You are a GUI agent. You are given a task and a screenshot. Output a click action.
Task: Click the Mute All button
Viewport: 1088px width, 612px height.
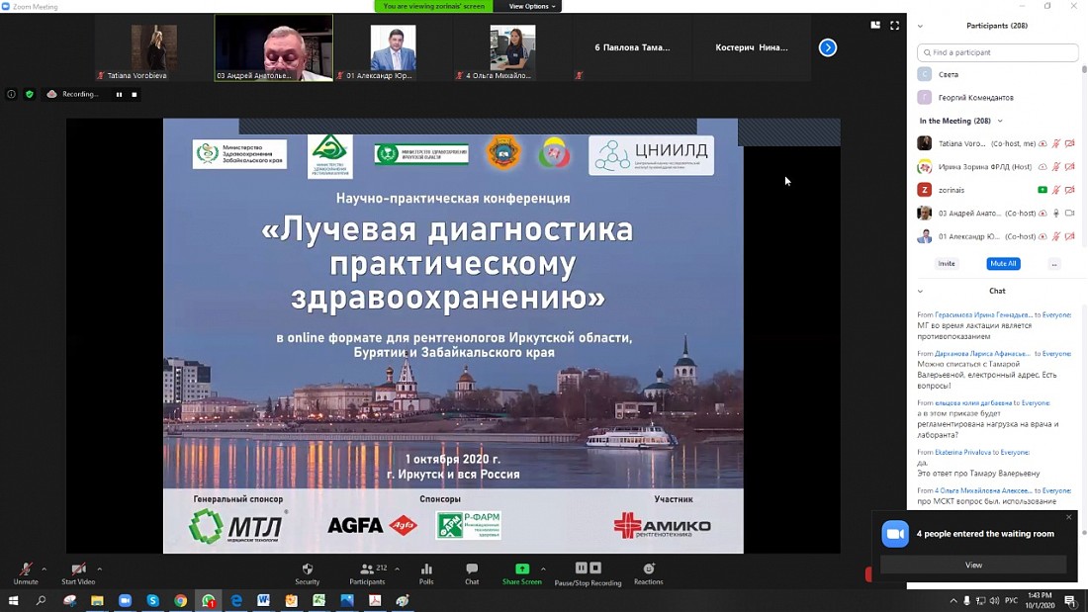click(1003, 264)
